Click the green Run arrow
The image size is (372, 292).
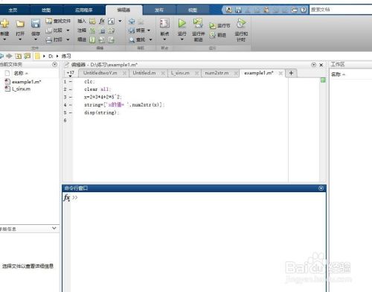[x=182, y=23]
